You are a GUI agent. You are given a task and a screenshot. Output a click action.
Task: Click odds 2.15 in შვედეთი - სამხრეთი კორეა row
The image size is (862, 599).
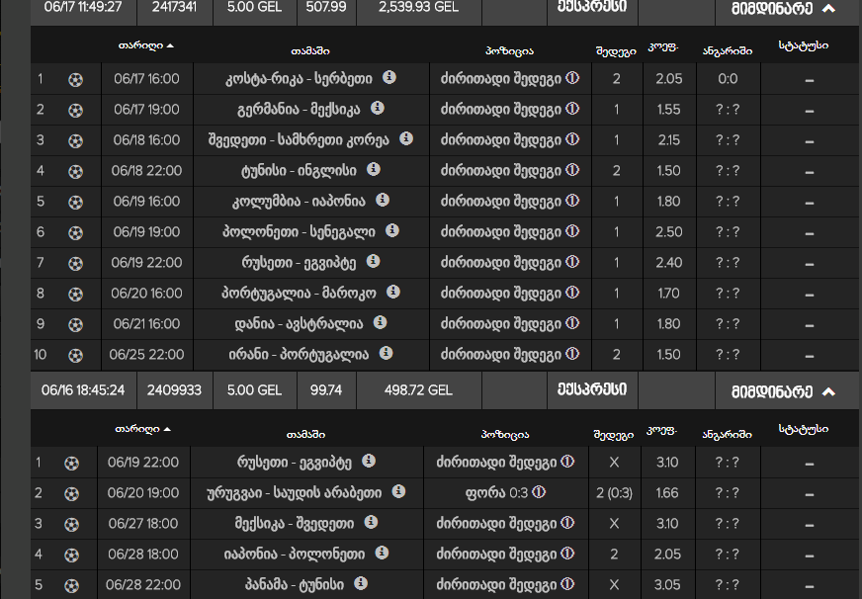pyautogui.click(x=668, y=140)
